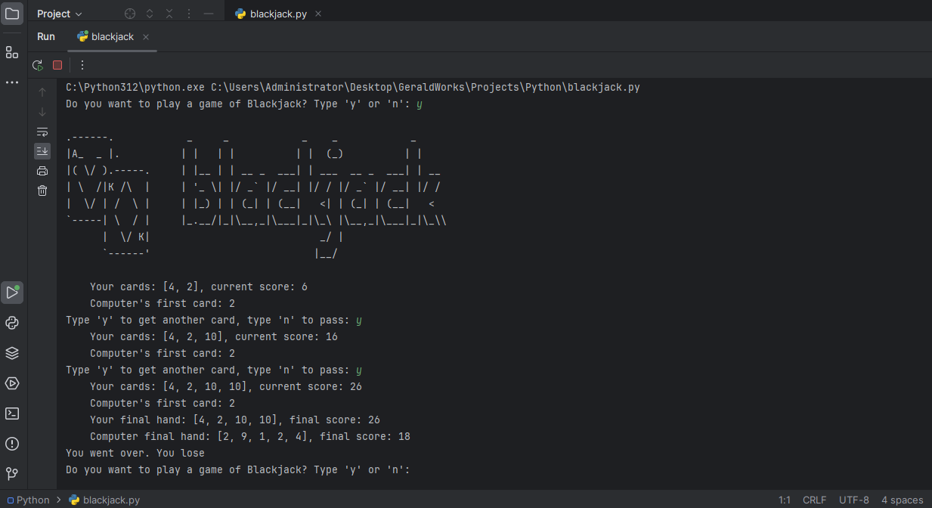932x508 pixels.
Task: Toggle soft-wrap in the console
Action: (42, 132)
